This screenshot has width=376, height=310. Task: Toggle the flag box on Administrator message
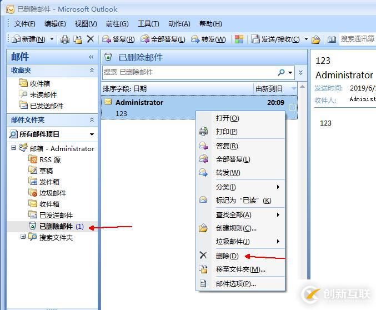coord(292,107)
